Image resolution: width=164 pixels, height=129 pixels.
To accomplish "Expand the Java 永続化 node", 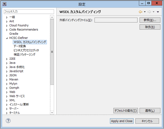I will click(7, 67).
